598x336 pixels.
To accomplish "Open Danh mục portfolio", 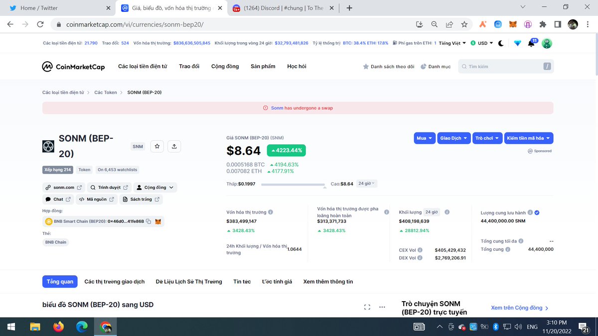I will pyautogui.click(x=436, y=67).
